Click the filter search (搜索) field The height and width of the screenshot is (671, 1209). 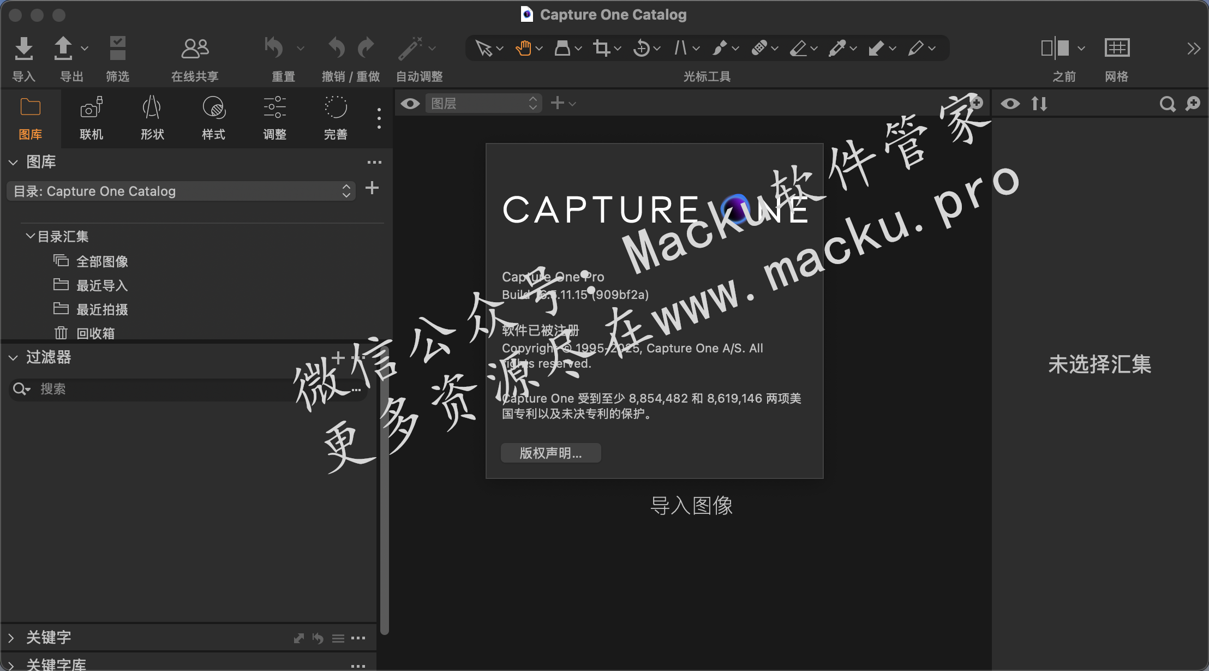[x=188, y=389]
